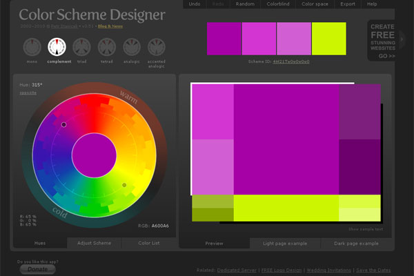Viewport: 414px width, 276px height.
Task: Click the Random button
Action: [245, 4]
